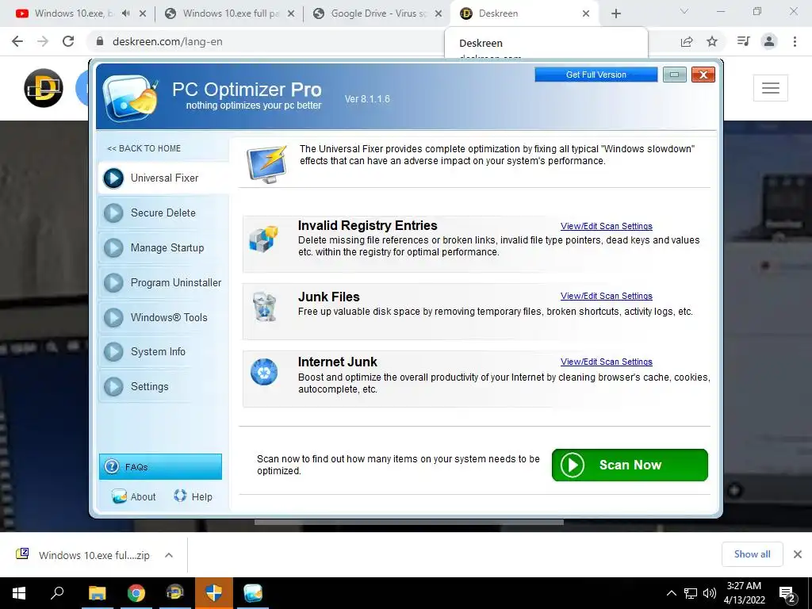The image size is (812, 609).
Task: Click the Manage Startup play icon
Action: (113, 248)
